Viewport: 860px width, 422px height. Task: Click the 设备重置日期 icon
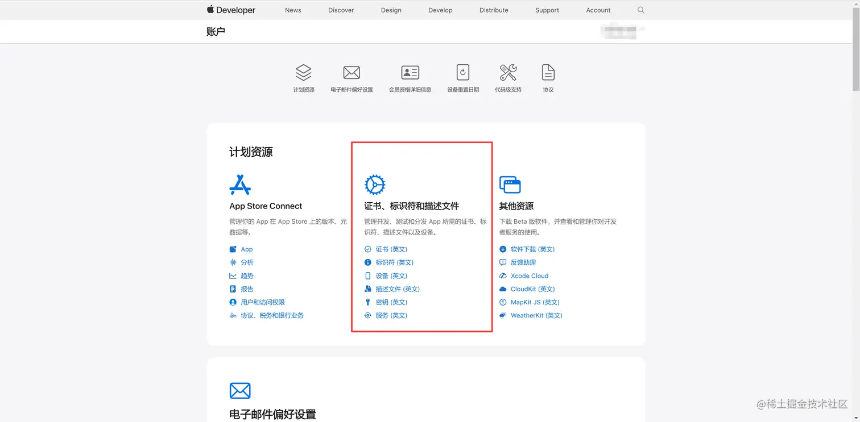[x=463, y=73]
